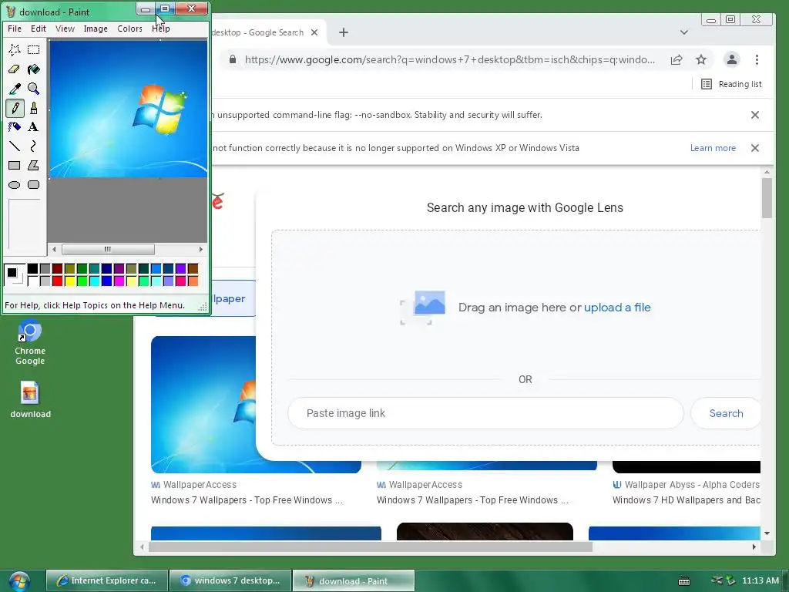Open the Windows Start button
Screen dimensions: 789x592
click(x=18, y=581)
